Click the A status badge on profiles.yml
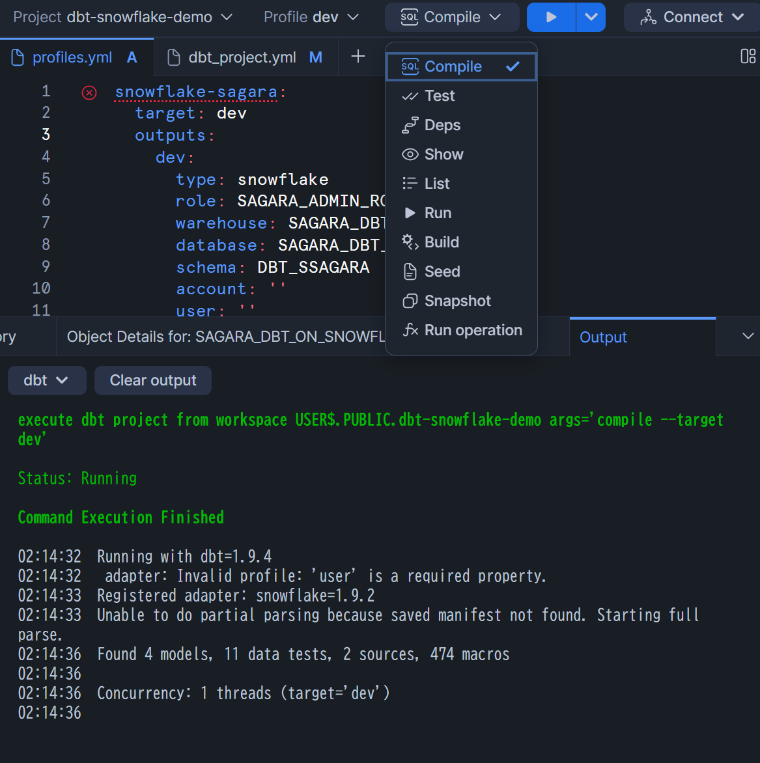760x763 pixels. point(132,57)
